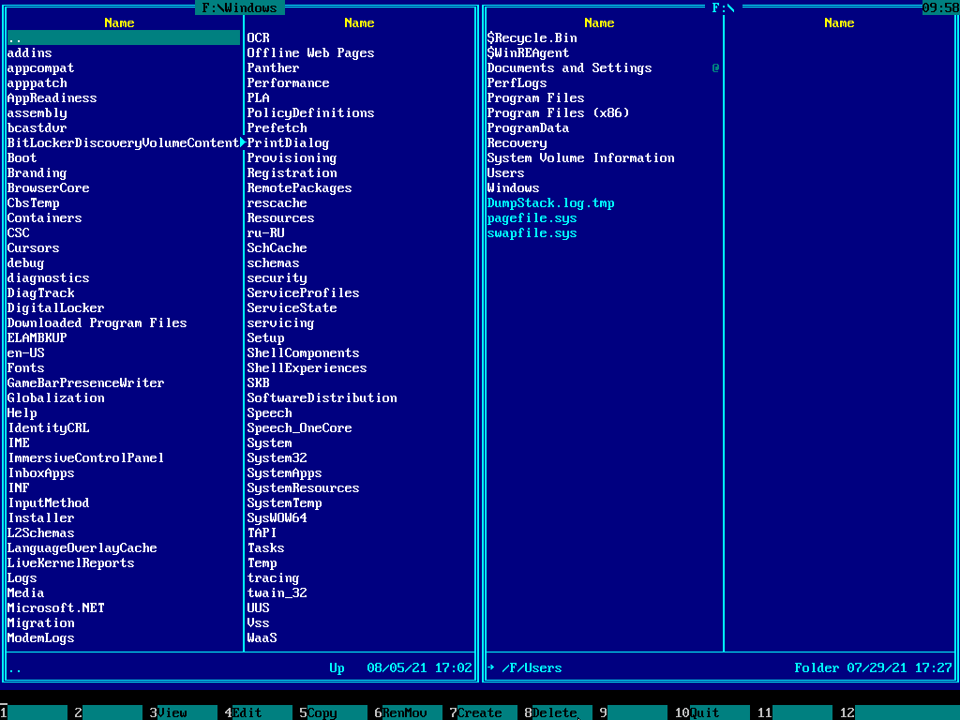The height and width of the screenshot is (720, 960).
Task: Select the '..' parent directory entry
Action: 124,37
